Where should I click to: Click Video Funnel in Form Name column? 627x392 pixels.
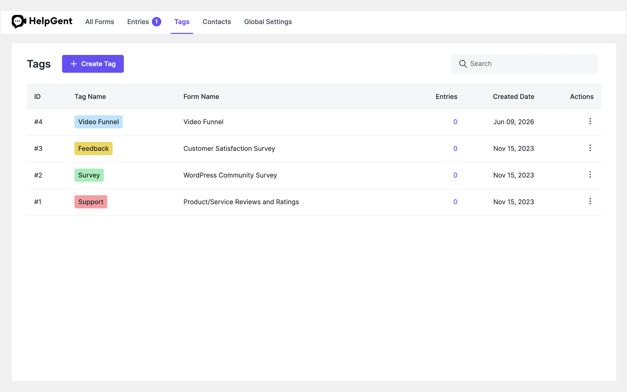point(203,122)
